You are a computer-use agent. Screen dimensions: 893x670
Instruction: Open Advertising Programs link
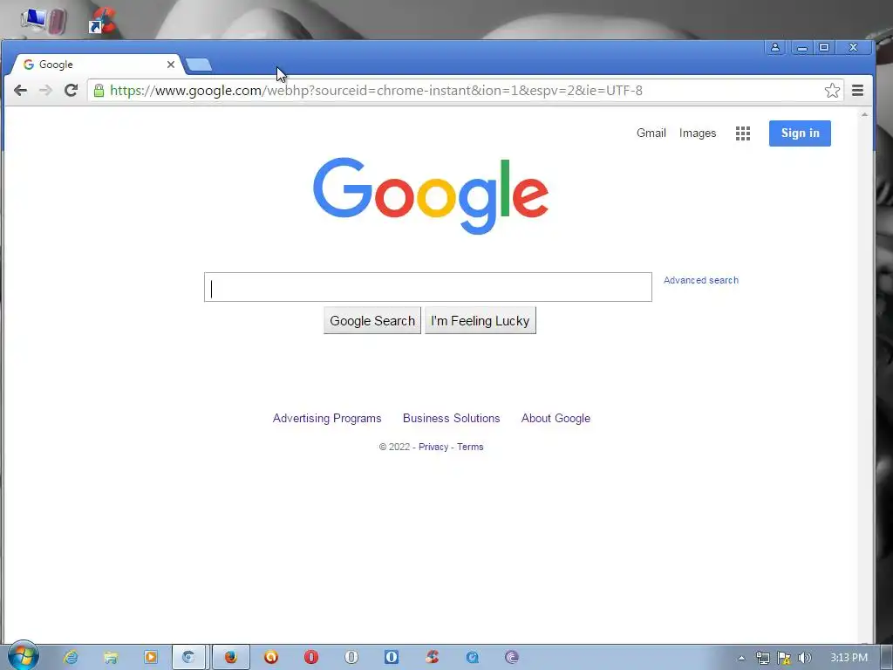pyautogui.click(x=327, y=418)
